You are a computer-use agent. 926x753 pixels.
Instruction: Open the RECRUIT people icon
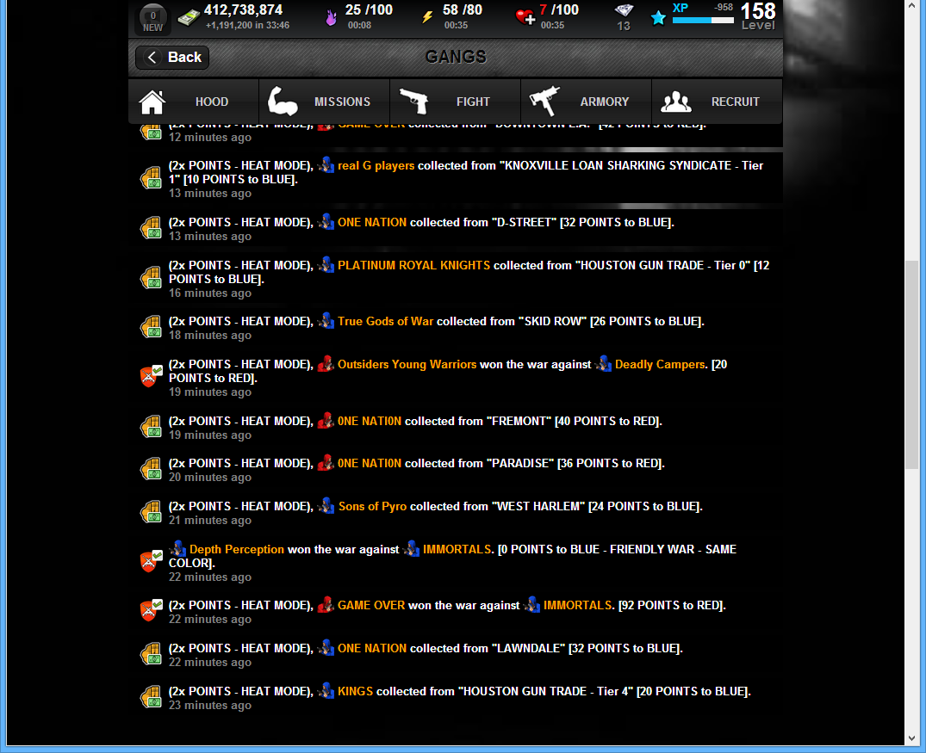tap(675, 102)
